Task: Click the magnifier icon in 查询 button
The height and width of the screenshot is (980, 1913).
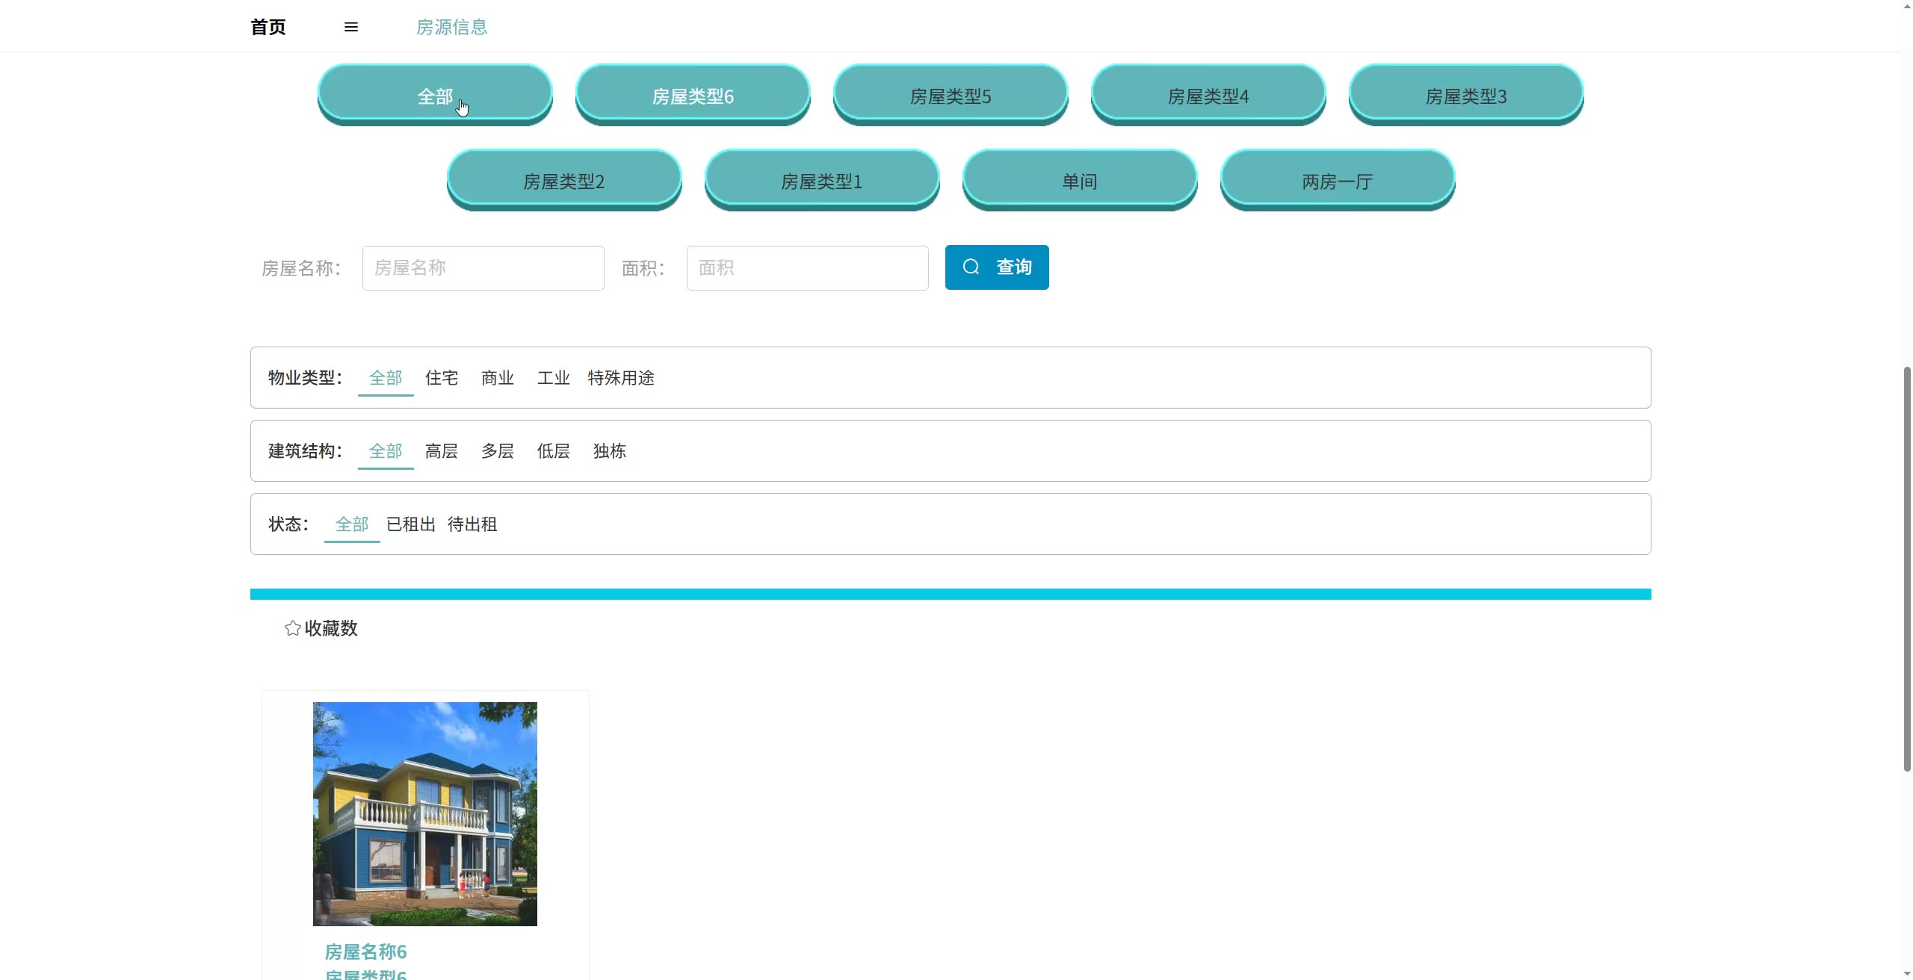Action: click(x=971, y=267)
